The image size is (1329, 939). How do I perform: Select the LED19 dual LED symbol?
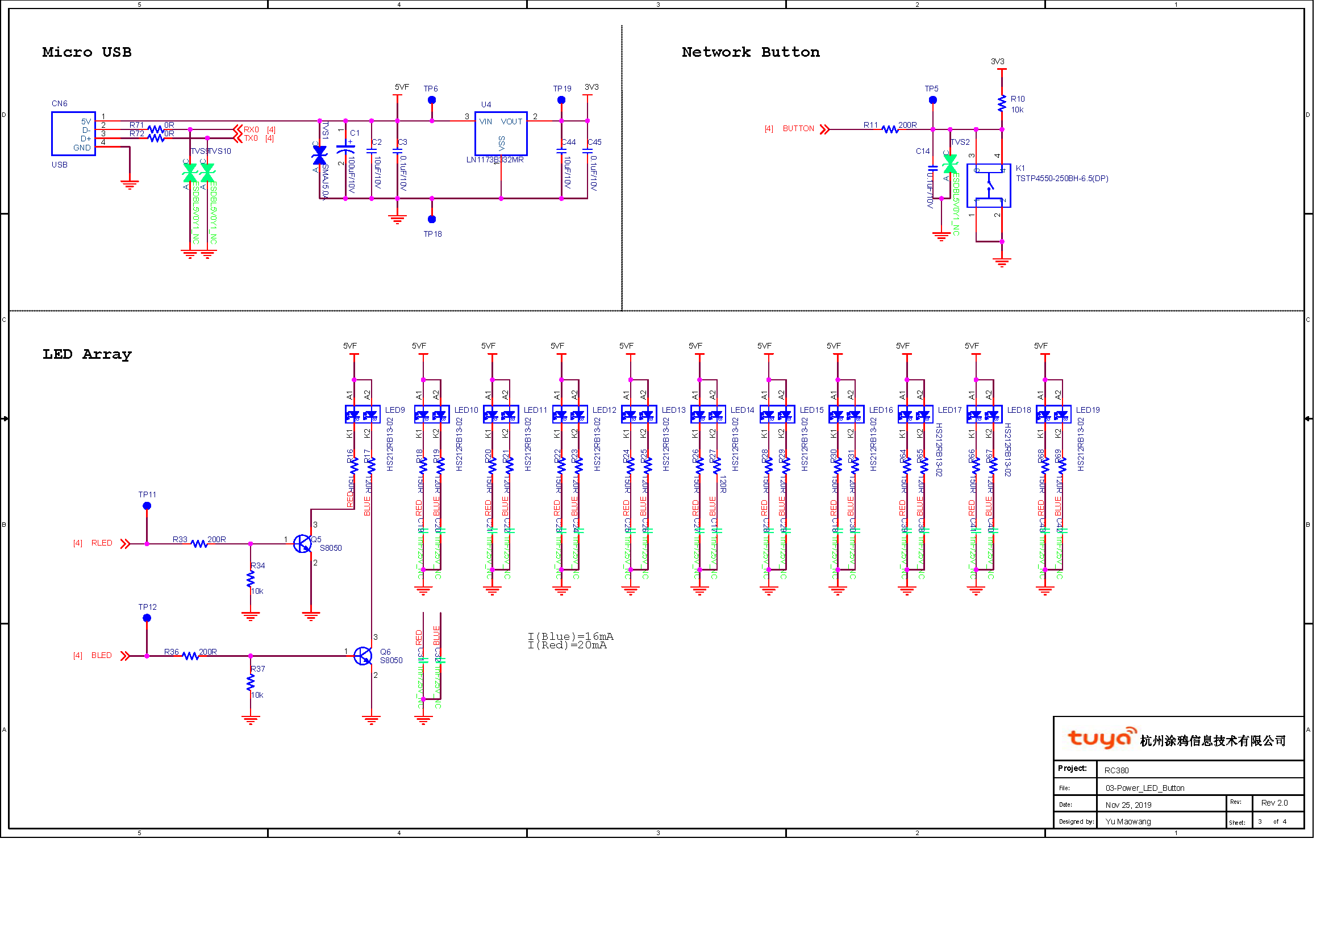tap(1053, 414)
